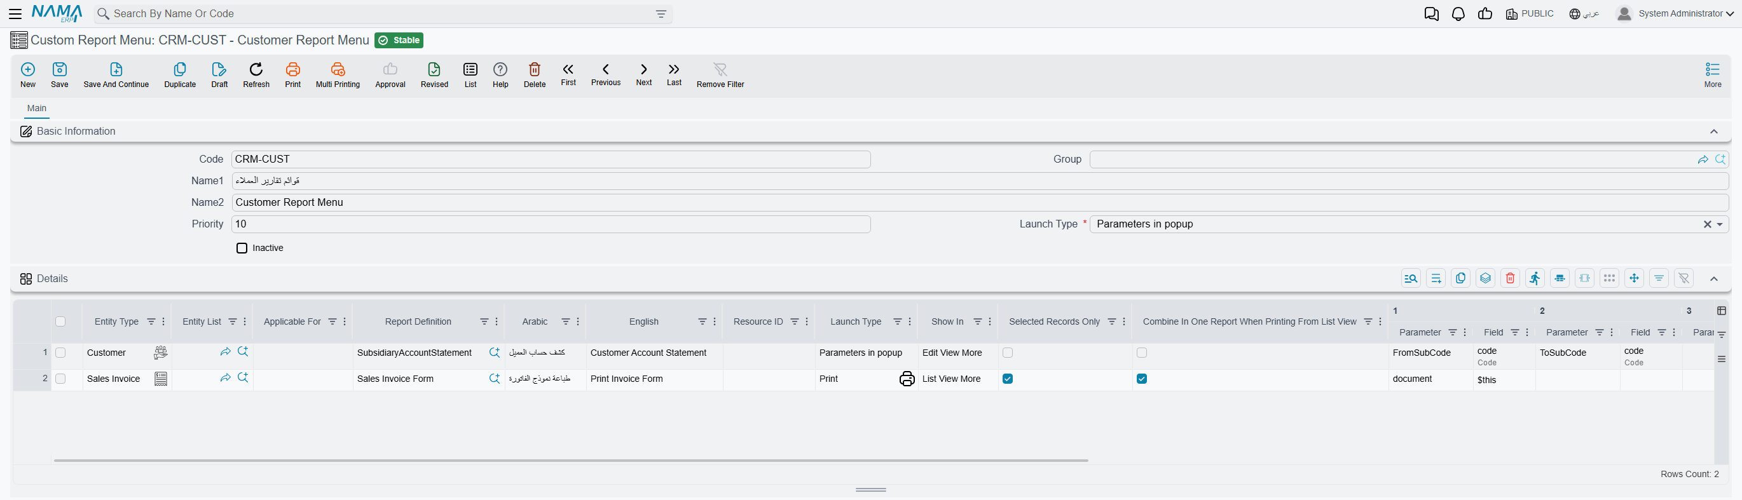Viewport: 1742px width, 500px height.
Task: Click the copy rows icon in Details toolbar
Action: pos(1461,278)
